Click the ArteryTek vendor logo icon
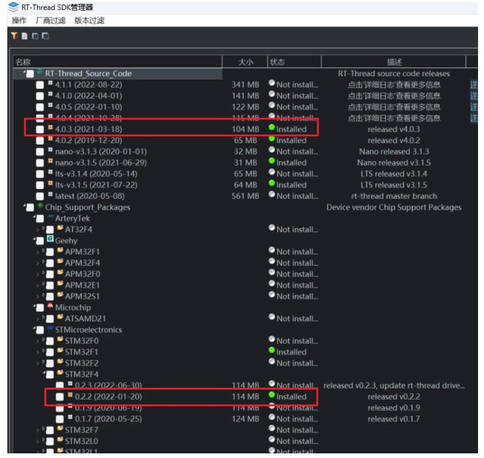Image resolution: width=484 pixels, height=458 pixels. coord(50,217)
